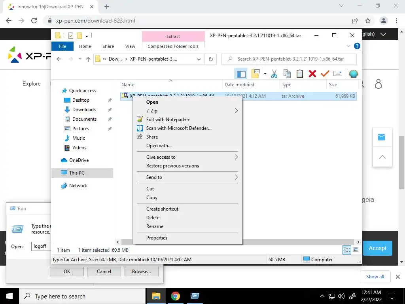This screenshot has width=405, height=304.
Task: Click the Chrome icon in the taskbar
Action: point(175,296)
